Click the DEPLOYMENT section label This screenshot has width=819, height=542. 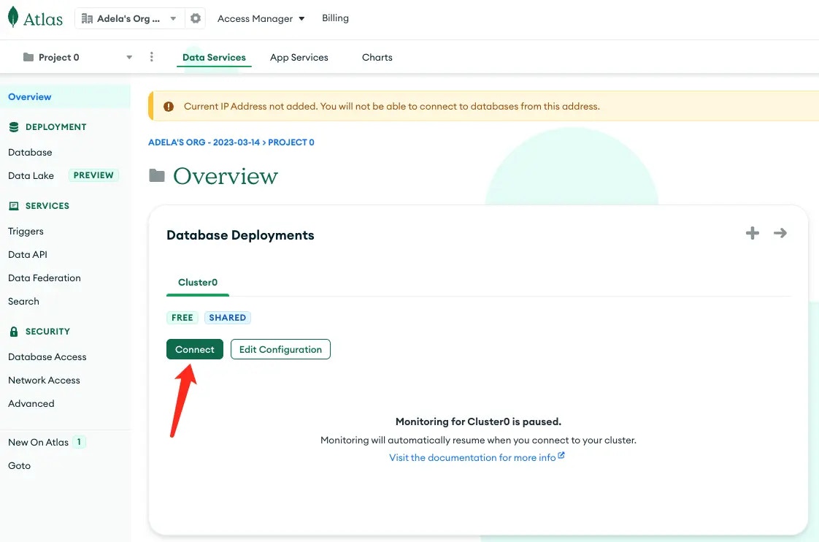click(56, 127)
